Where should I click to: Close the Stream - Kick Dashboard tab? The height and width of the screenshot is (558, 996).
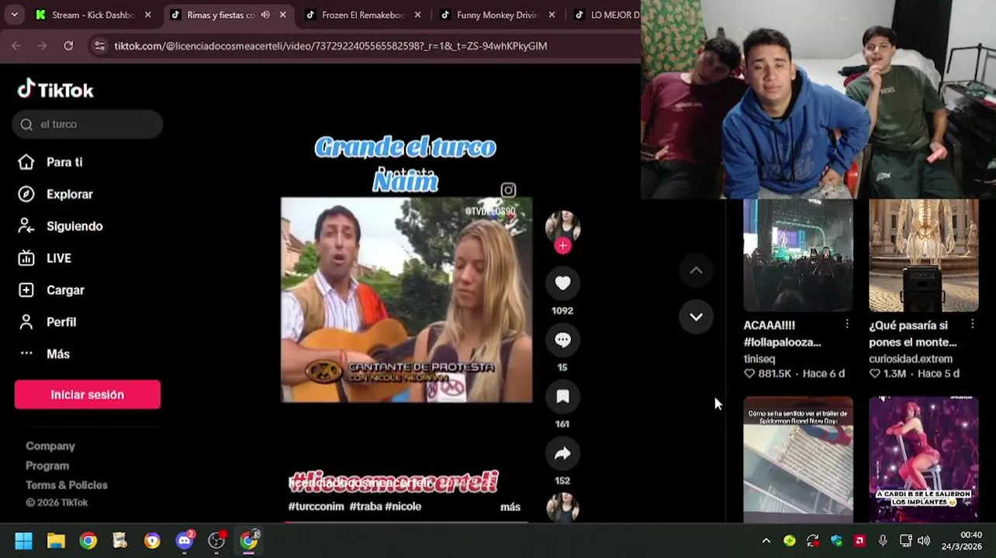[148, 15]
